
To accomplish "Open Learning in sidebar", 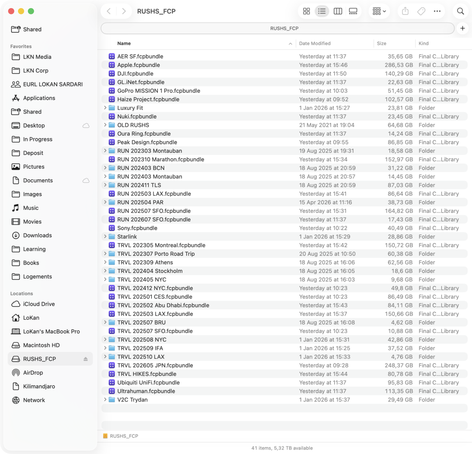I will 50,249.
